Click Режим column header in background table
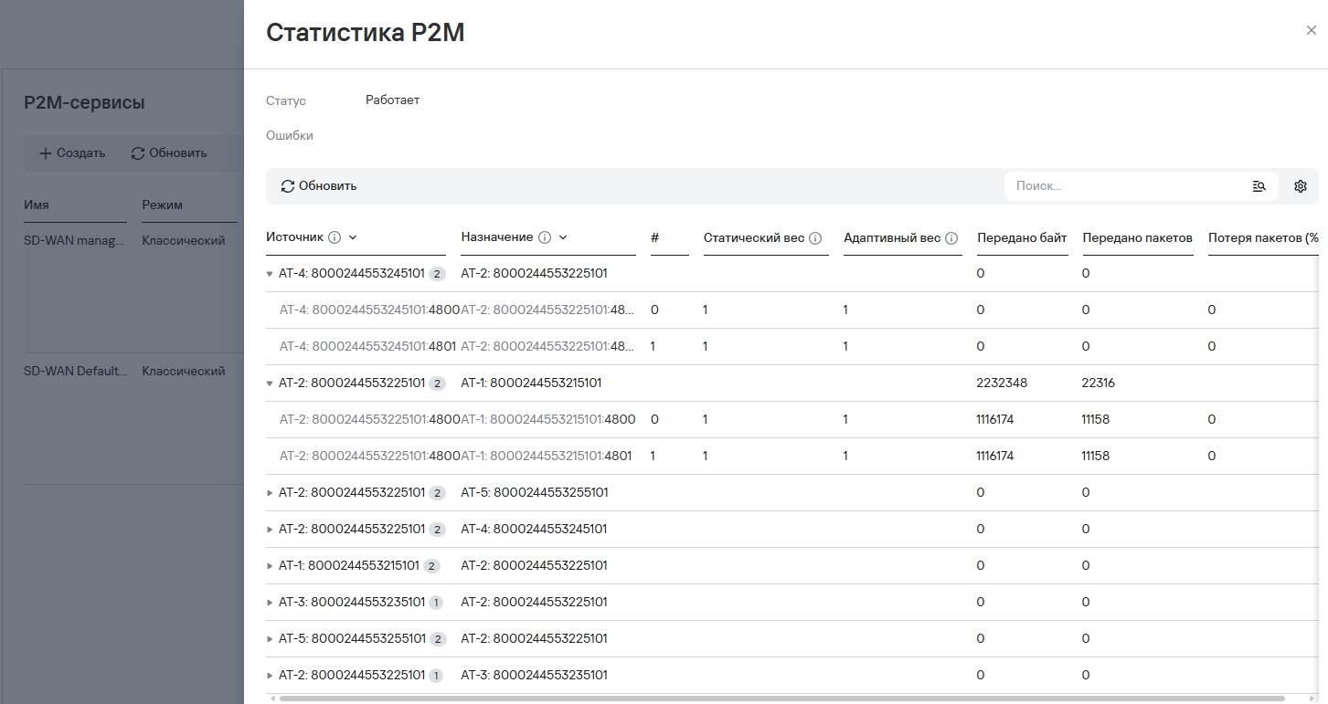1328x704 pixels. [163, 205]
